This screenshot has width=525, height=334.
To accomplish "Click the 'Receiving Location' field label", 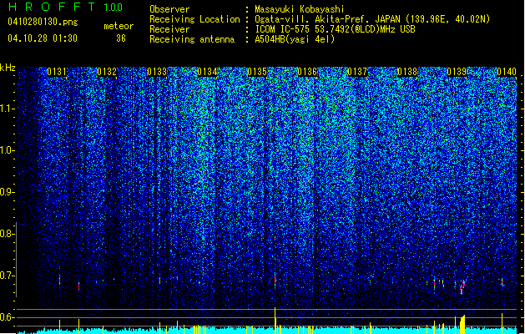I will click(x=194, y=19).
